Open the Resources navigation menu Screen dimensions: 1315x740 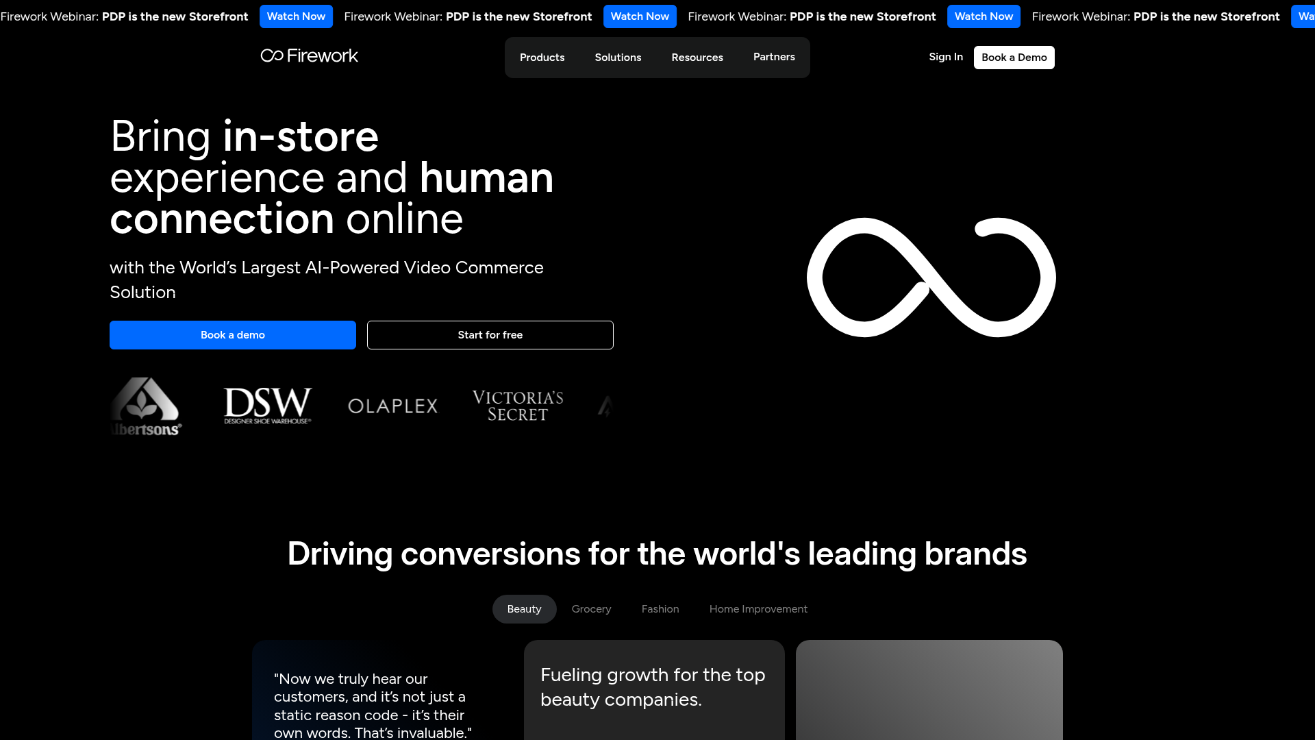[697, 58]
